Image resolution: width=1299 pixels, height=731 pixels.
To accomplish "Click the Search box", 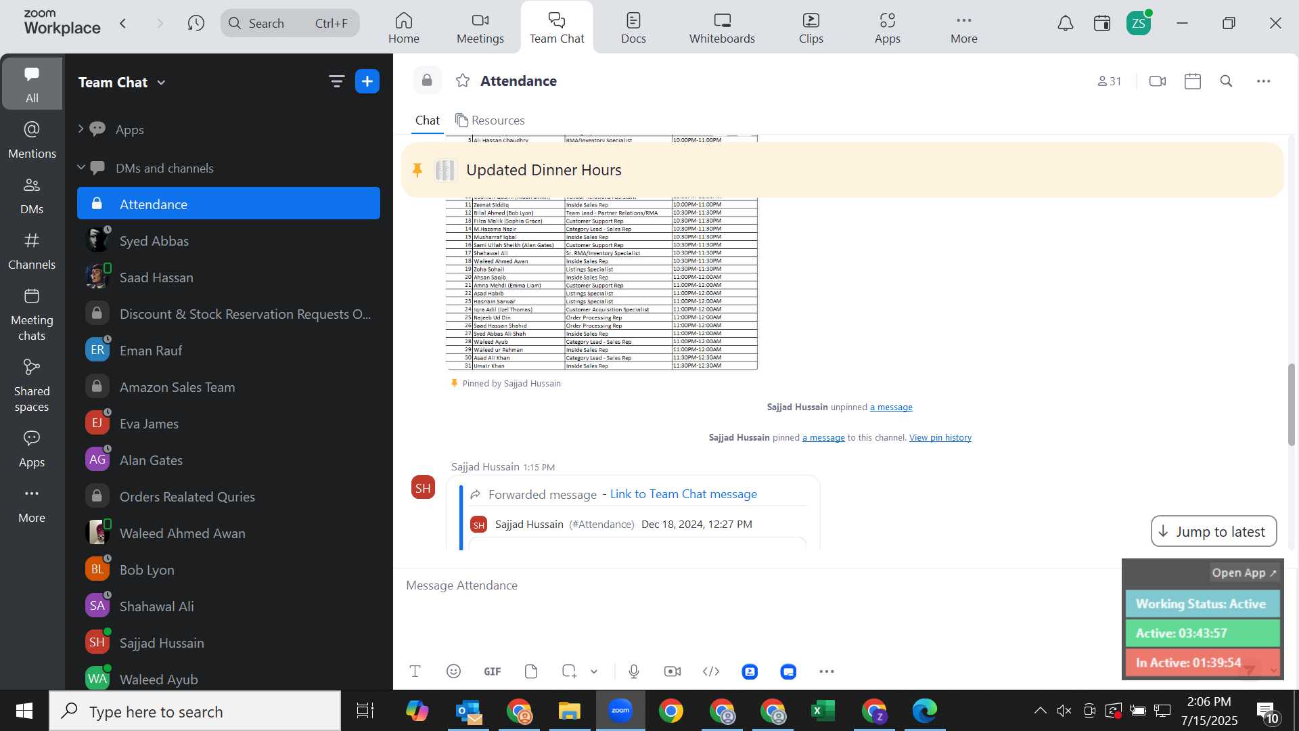I will tap(290, 24).
